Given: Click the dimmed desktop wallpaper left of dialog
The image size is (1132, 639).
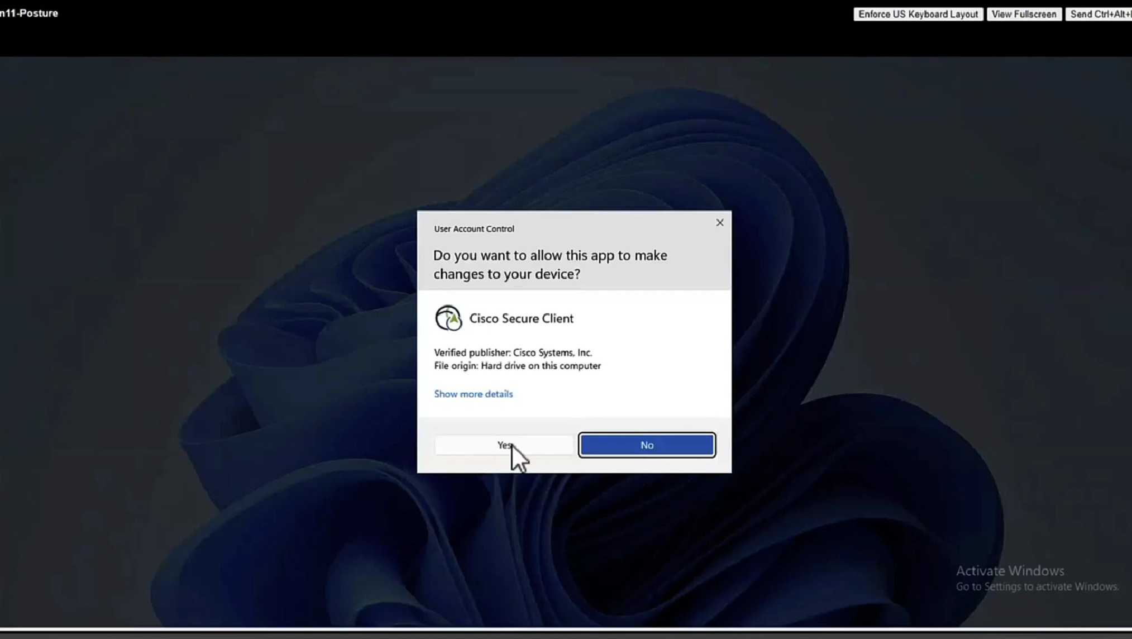Looking at the screenshot, I should tap(223, 335).
